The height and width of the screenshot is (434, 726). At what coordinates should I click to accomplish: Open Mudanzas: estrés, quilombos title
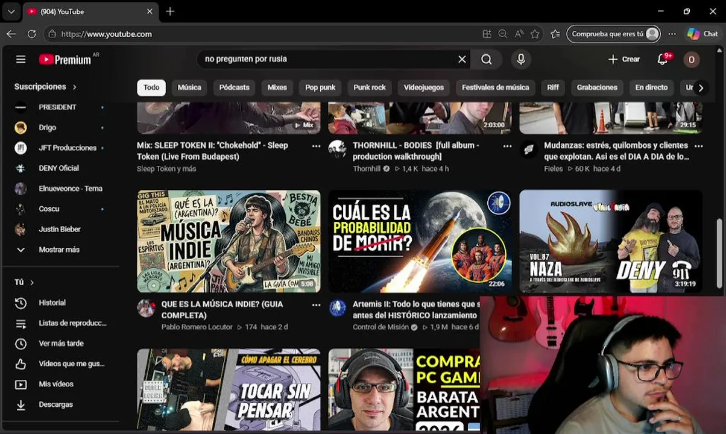click(616, 151)
